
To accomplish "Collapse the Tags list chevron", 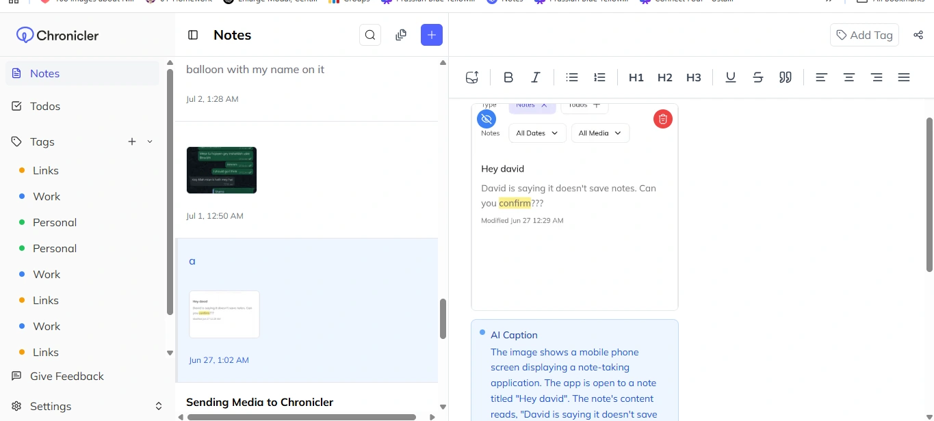I will pyautogui.click(x=150, y=141).
